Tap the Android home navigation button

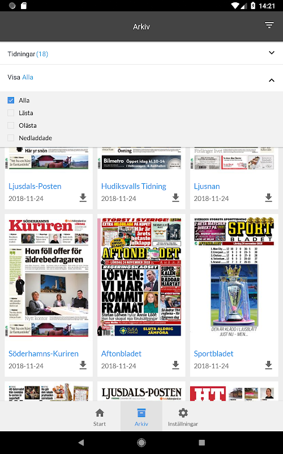141,443
